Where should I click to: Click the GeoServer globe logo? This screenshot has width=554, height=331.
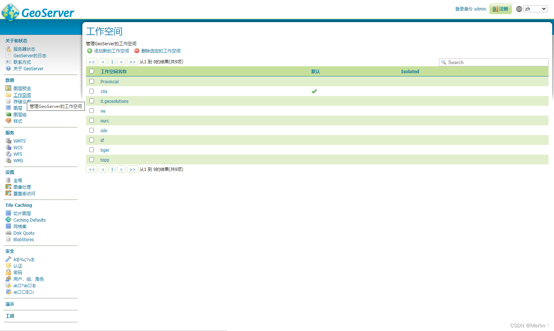[11, 13]
